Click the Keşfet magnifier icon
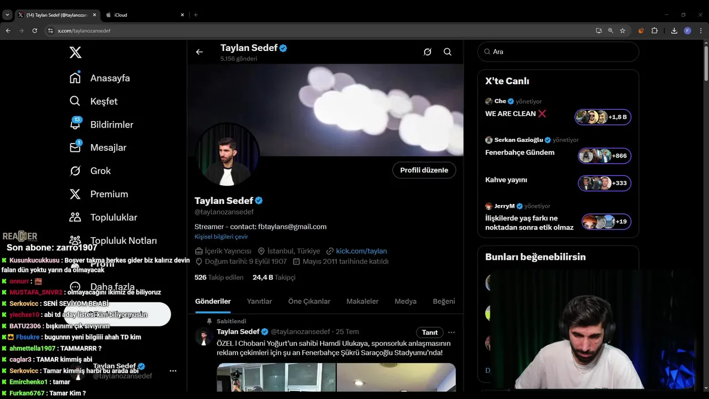 click(75, 101)
